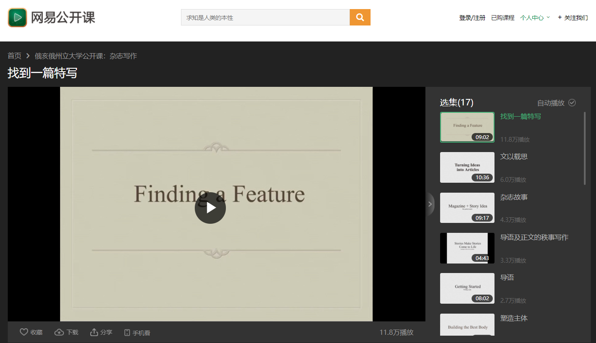Click the mobile phone view icon
This screenshot has height=343, width=596.
click(x=127, y=333)
